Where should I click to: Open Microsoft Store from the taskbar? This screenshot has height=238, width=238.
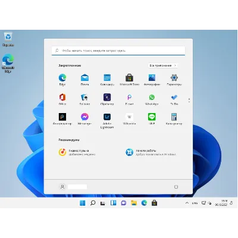click(x=154, y=203)
